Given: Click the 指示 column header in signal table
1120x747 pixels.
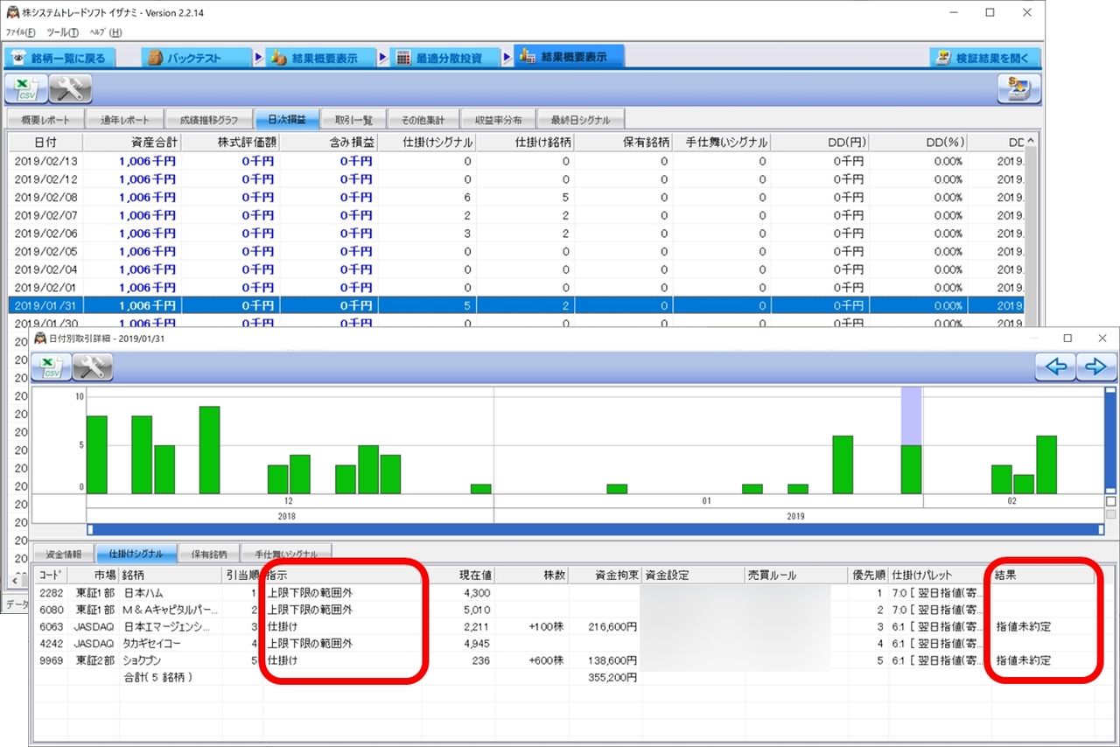Looking at the screenshot, I should (x=342, y=576).
